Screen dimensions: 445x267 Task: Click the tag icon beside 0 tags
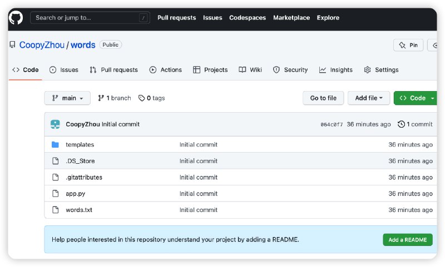(x=141, y=98)
